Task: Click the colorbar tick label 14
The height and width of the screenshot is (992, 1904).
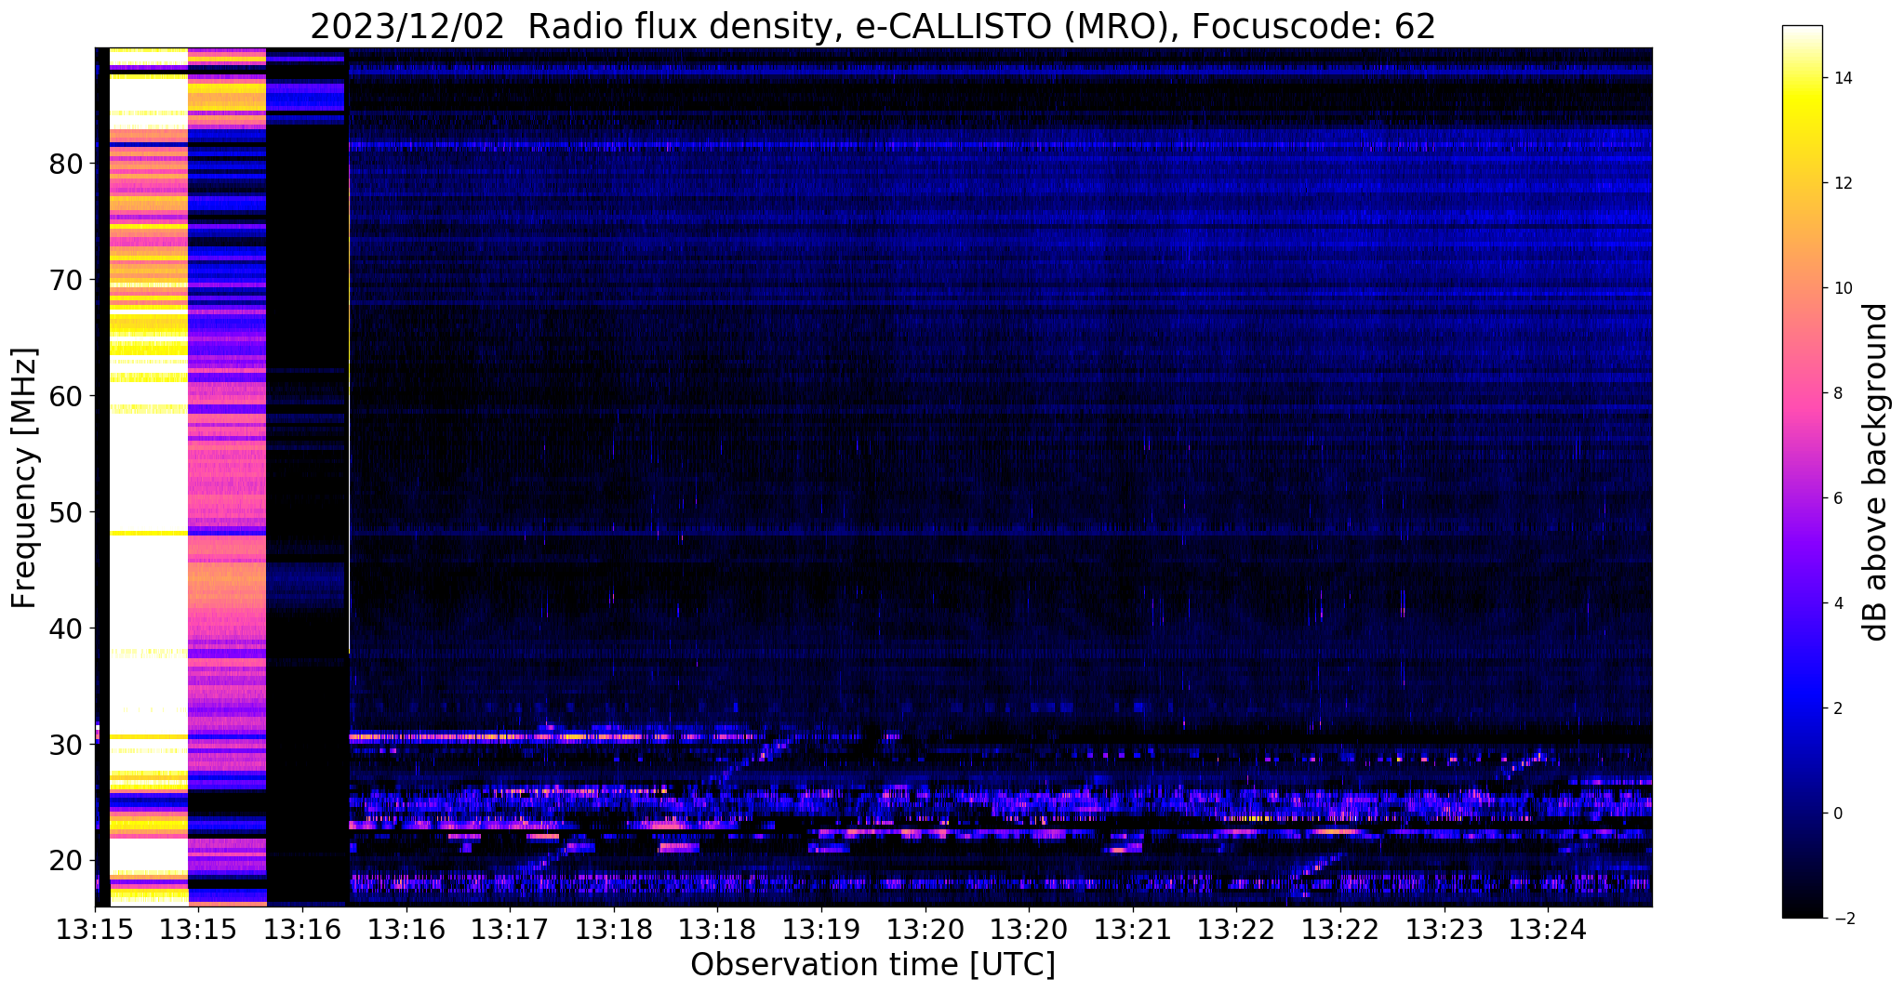Action: [1843, 78]
